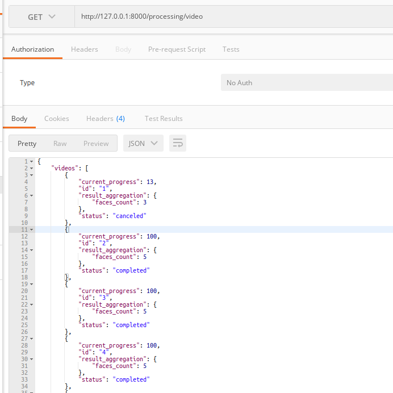Viewport: 393px width, 393px height.
Task: Open the request Headers tab
Action: (85, 49)
